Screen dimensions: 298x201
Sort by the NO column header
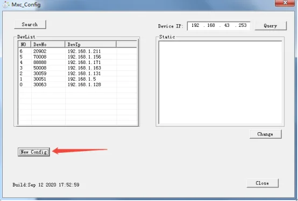[x=25, y=45]
